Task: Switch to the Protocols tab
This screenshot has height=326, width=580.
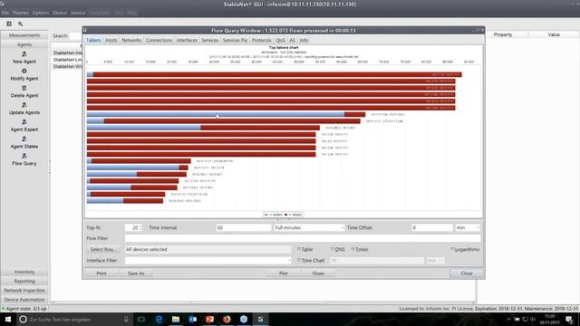Action: 262,40
